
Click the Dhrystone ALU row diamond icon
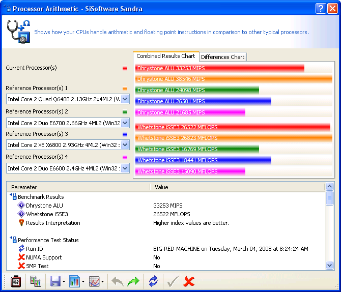[x=21, y=205]
